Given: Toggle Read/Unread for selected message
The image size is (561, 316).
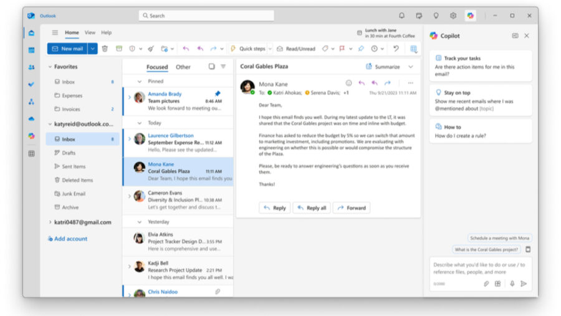Looking at the screenshot, I should 296,49.
